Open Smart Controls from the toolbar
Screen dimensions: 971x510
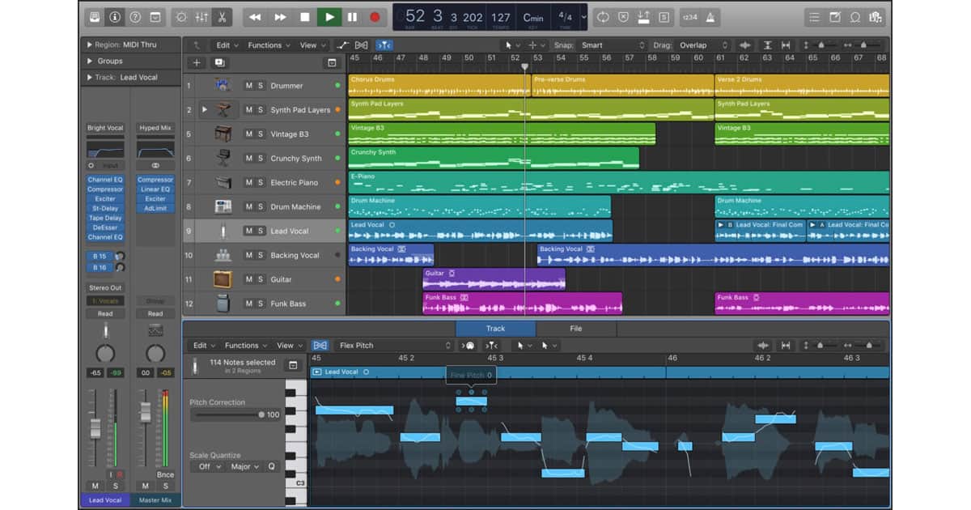(x=180, y=16)
